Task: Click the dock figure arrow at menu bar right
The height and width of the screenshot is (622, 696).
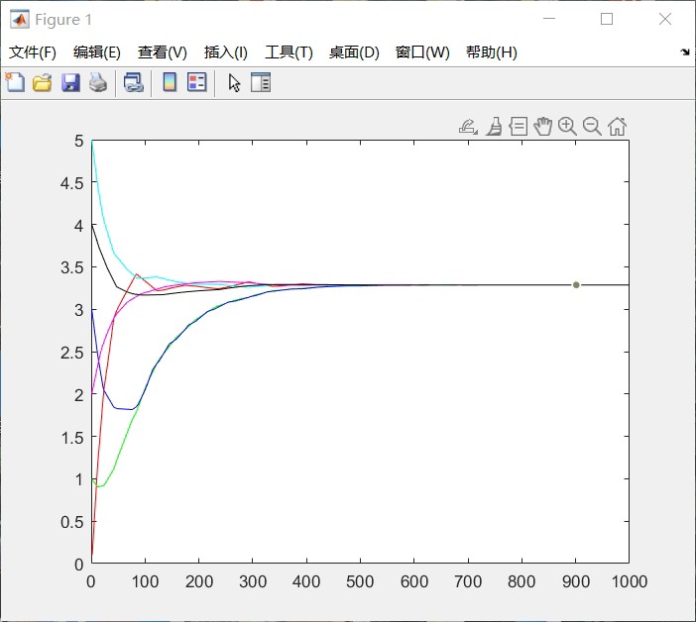Action: (x=685, y=52)
